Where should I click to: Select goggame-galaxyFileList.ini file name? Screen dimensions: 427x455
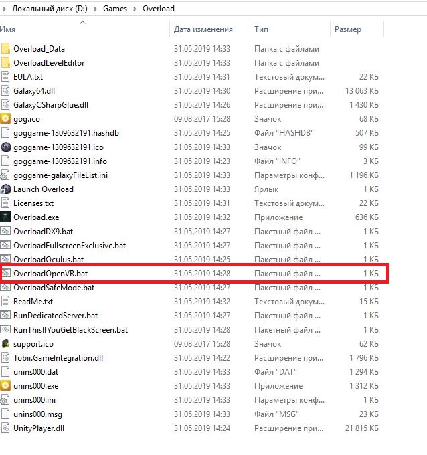[61, 175]
